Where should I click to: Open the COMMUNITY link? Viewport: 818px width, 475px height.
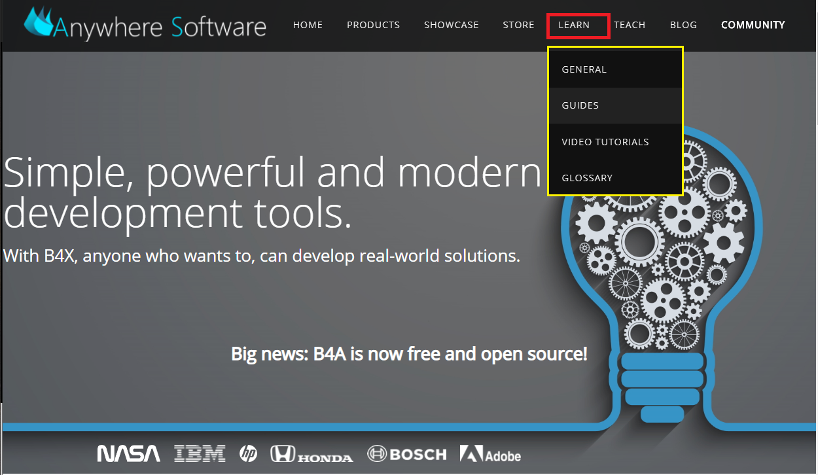pyautogui.click(x=753, y=25)
